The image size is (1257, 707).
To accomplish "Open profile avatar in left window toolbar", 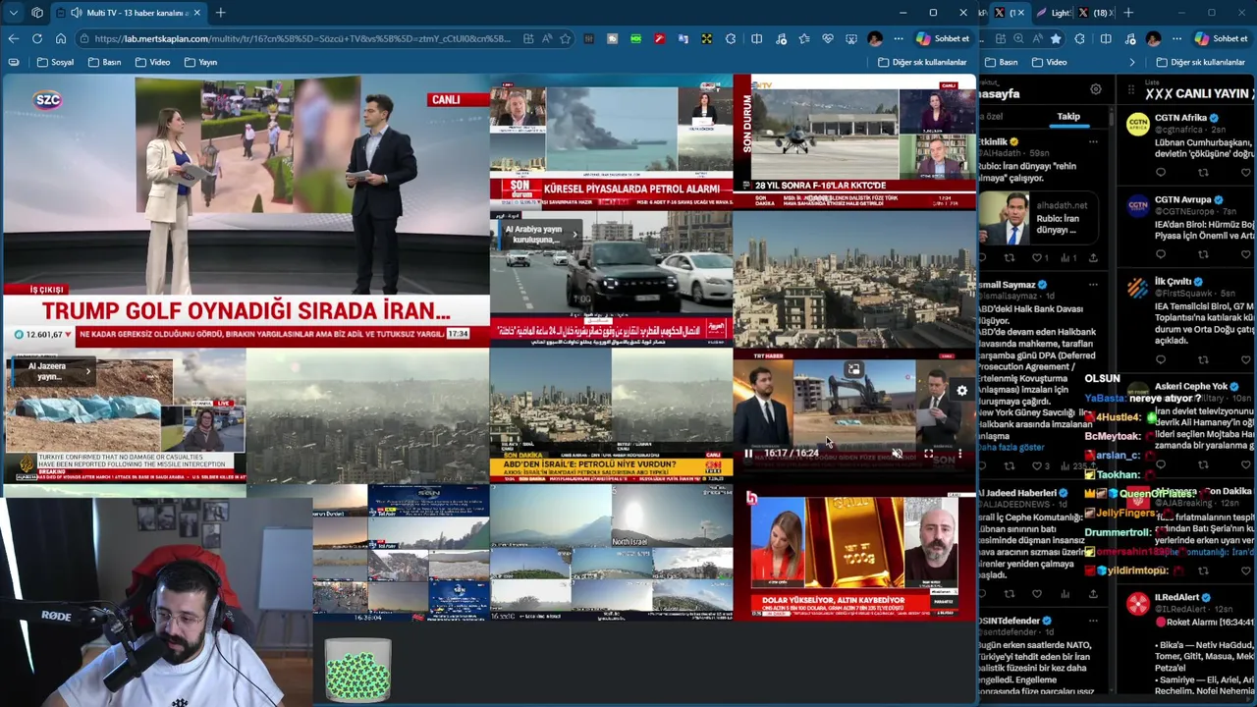I will pos(875,38).
